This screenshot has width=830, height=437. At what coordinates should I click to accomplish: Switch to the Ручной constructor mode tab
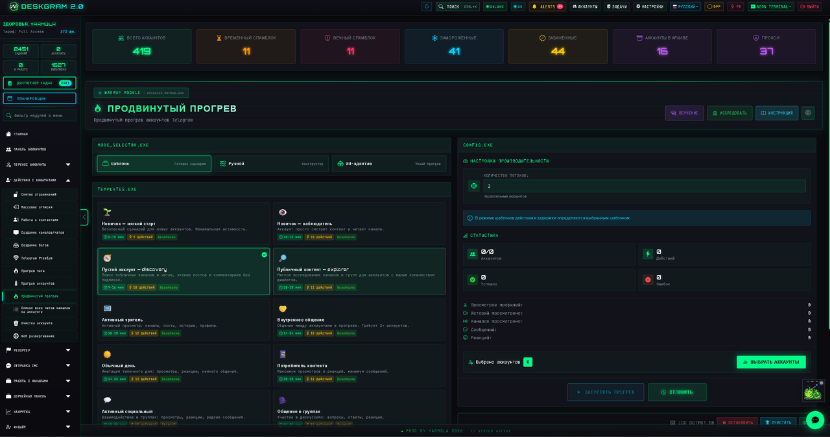[x=271, y=164]
